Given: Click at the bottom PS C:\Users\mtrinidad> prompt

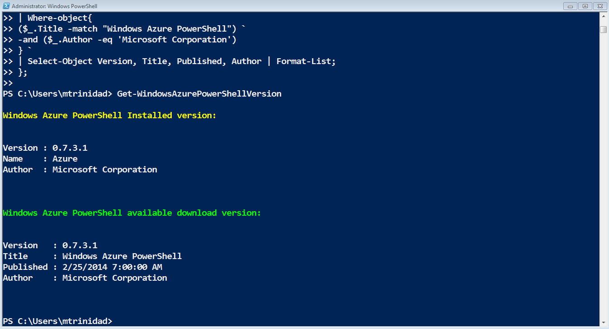Looking at the screenshot, I should (x=57, y=321).
